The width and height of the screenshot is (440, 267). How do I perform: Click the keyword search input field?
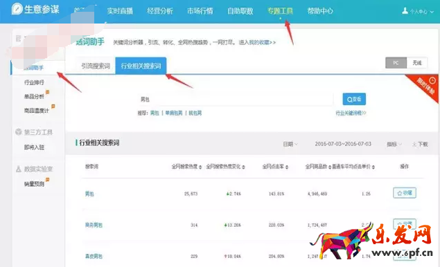pyautogui.click(x=235, y=99)
